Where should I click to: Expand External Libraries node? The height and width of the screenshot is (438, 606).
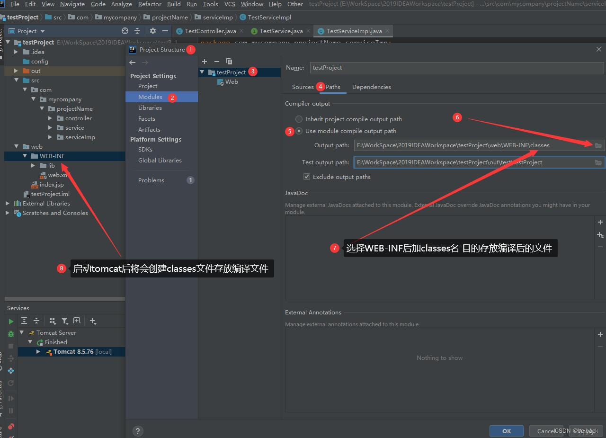(x=8, y=204)
